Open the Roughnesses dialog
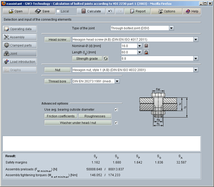The image size is (214, 187). click(x=95, y=116)
